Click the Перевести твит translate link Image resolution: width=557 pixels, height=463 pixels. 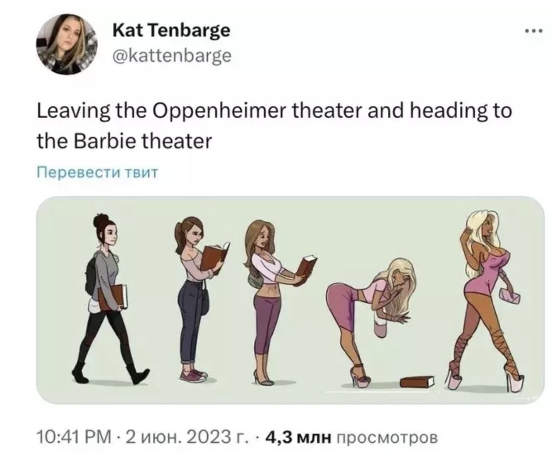(98, 172)
